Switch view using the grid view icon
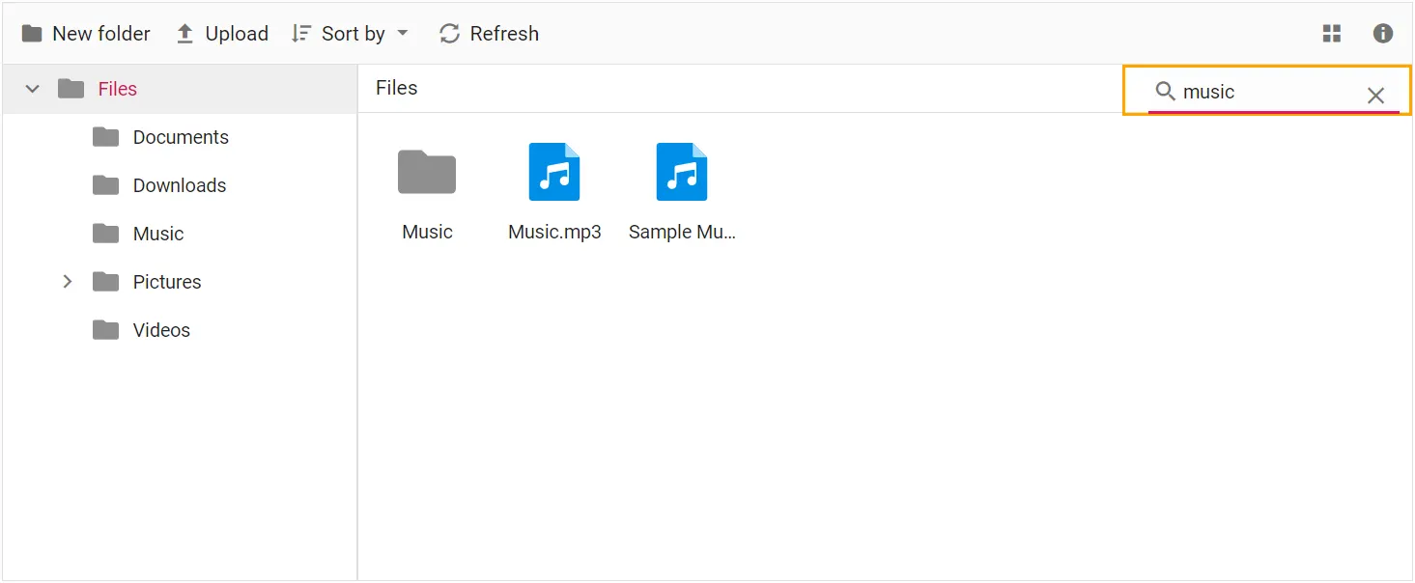 point(1332,34)
